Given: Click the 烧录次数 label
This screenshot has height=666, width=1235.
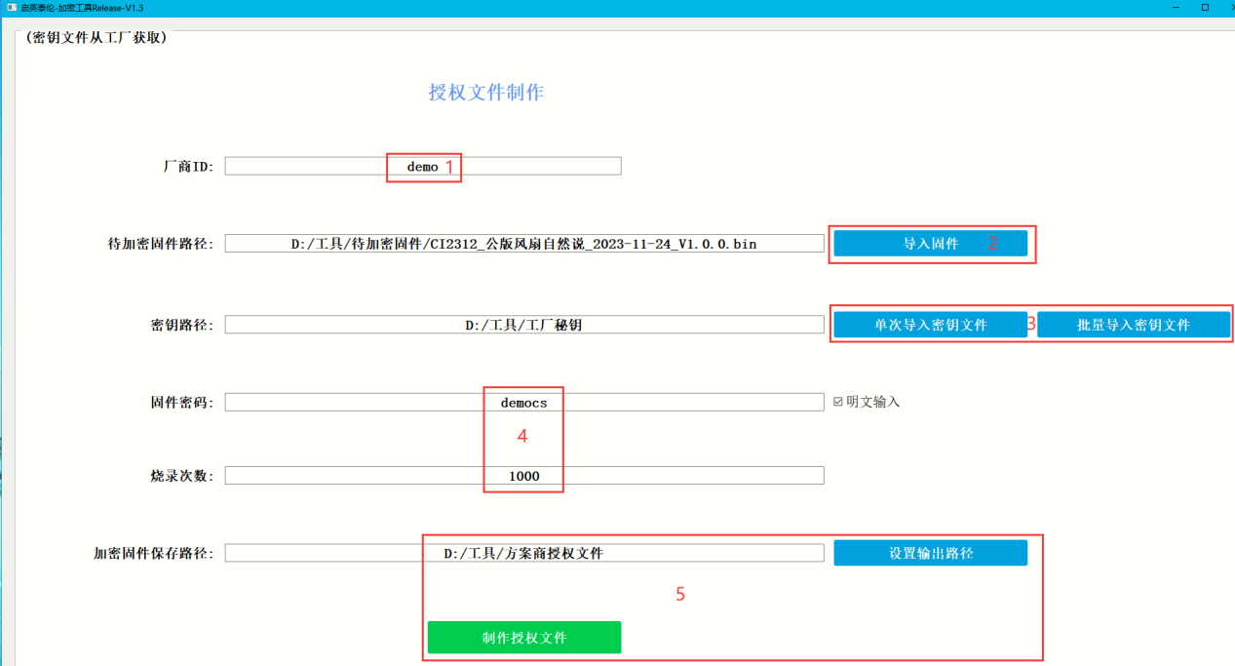Looking at the screenshot, I should coord(175,476).
